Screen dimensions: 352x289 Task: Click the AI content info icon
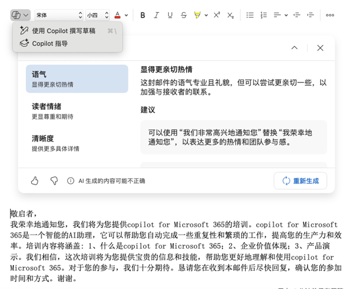click(71, 181)
